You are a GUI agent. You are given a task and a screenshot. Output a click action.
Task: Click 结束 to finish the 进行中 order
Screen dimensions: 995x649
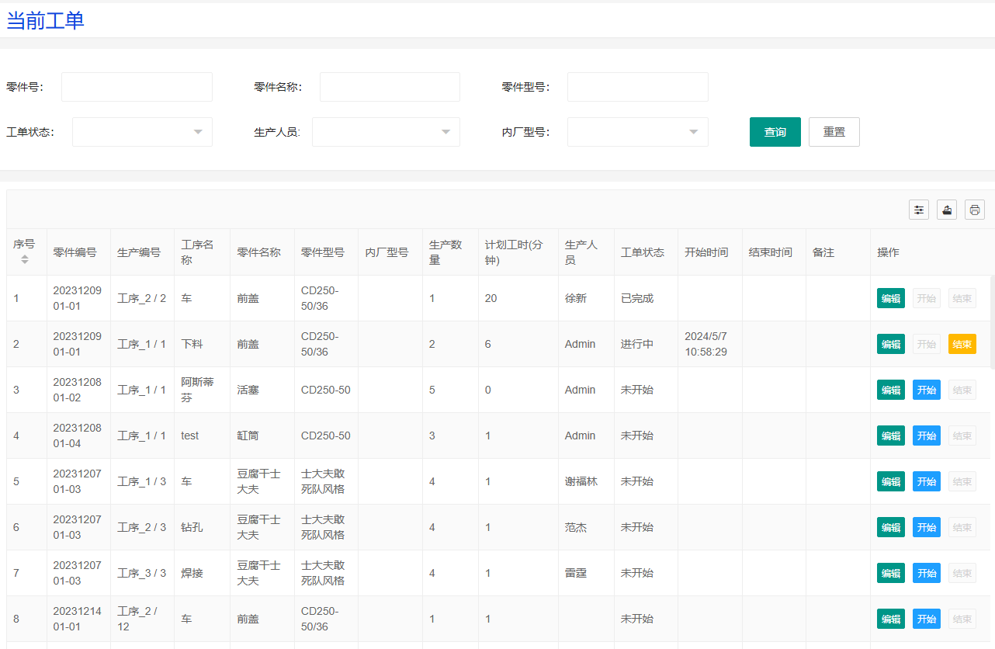point(962,344)
